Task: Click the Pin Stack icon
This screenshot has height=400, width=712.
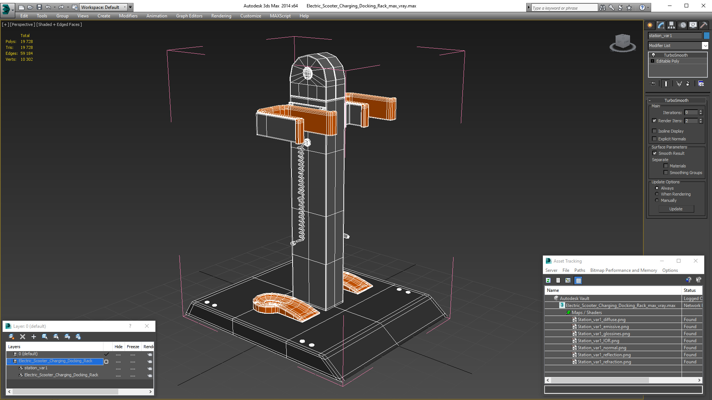Action: 653,84
